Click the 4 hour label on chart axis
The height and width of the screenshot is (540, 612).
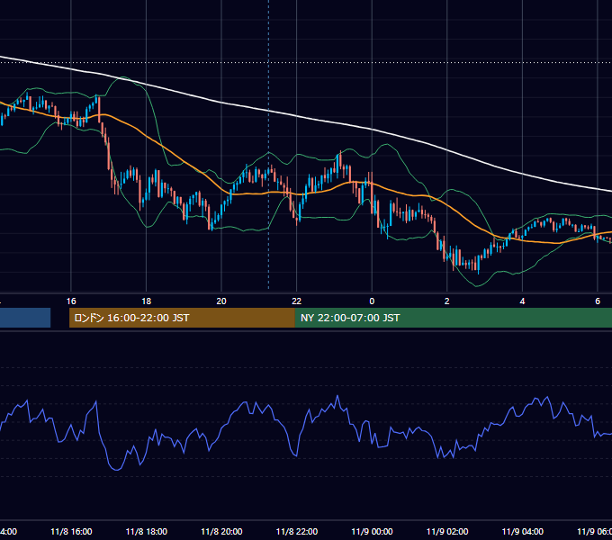(522, 301)
